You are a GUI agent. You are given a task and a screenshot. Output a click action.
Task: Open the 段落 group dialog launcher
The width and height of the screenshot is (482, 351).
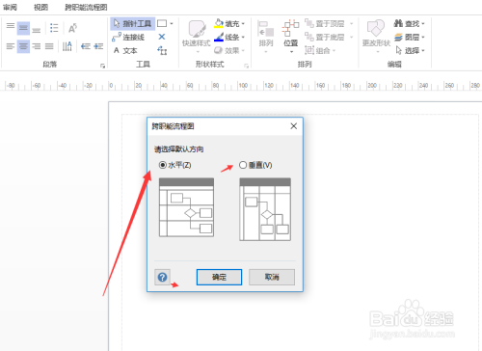[x=102, y=66]
